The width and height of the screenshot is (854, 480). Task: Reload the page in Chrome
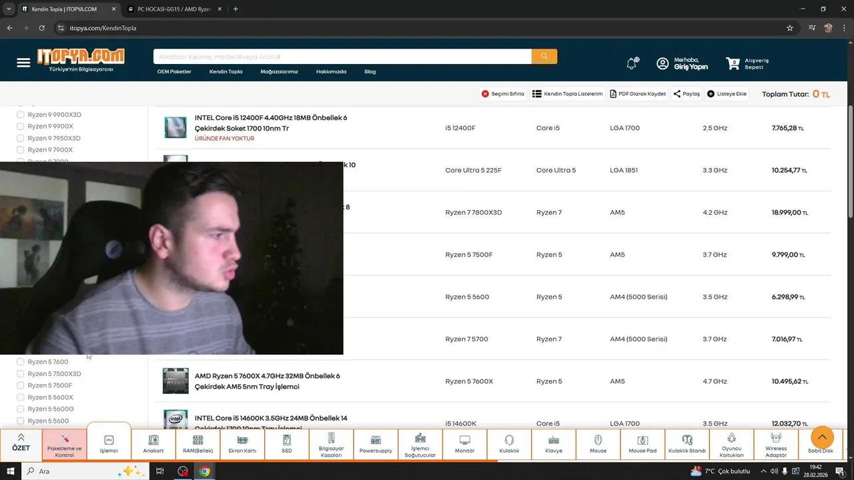point(41,28)
